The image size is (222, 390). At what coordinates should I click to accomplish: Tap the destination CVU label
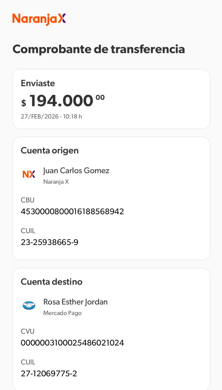[x=27, y=331]
